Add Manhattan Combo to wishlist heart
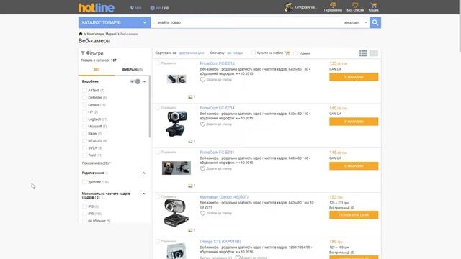This screenshot has height=259, width=461. coord(202,213)
